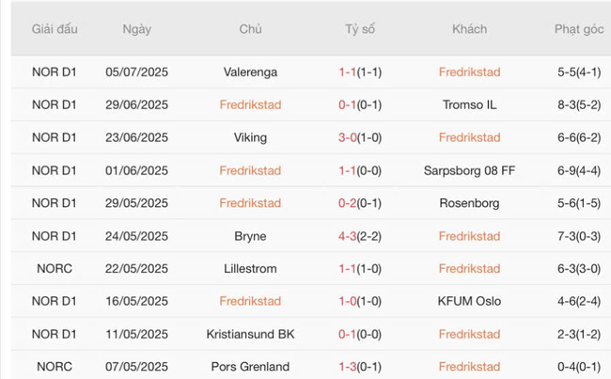This screenshot has width=611, height=379.
Task: Select the Phạt góc column header
Action: tap(578, 29)
